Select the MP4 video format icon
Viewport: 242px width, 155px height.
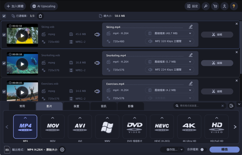pyautogui.click(x=25, y=127)
